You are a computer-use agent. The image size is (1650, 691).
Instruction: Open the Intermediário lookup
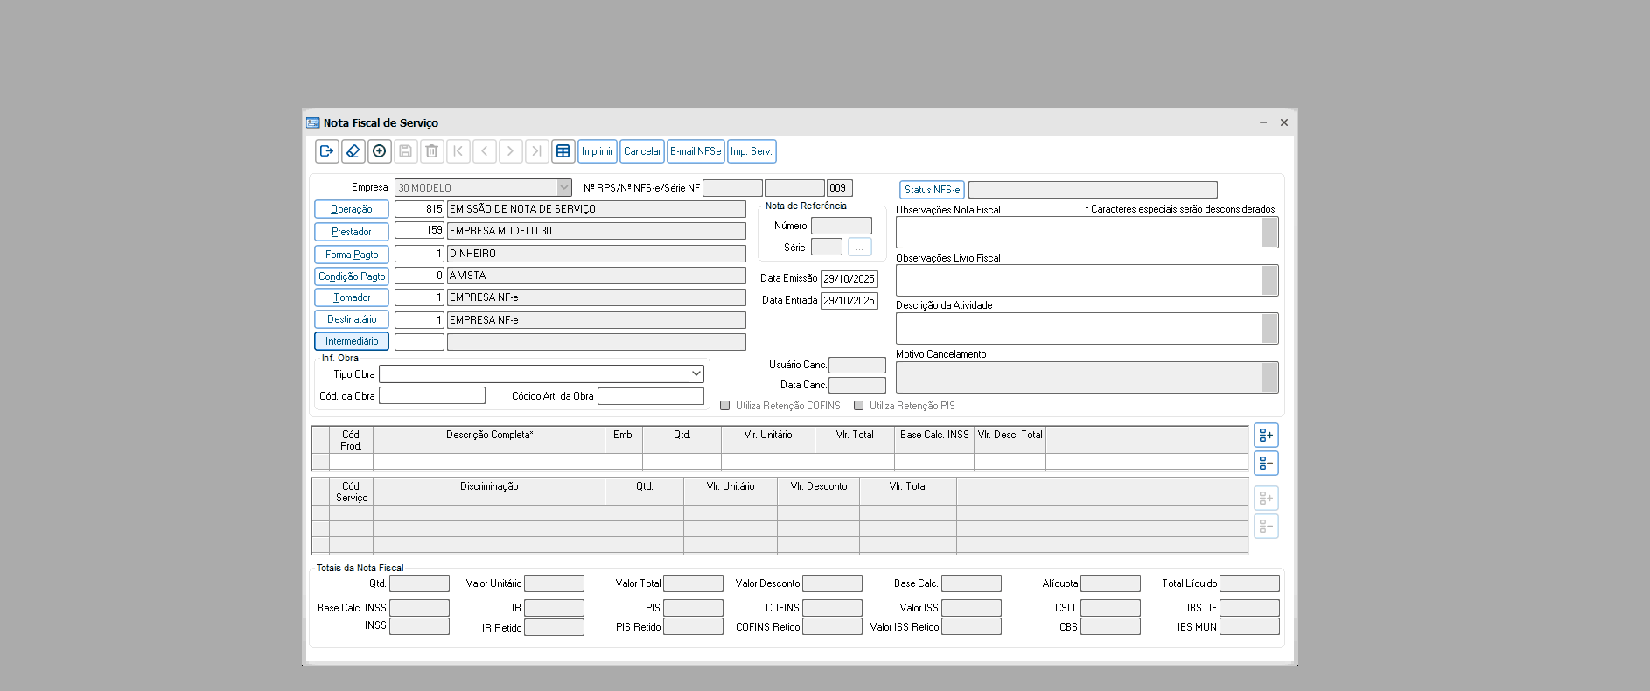[352, 341]
